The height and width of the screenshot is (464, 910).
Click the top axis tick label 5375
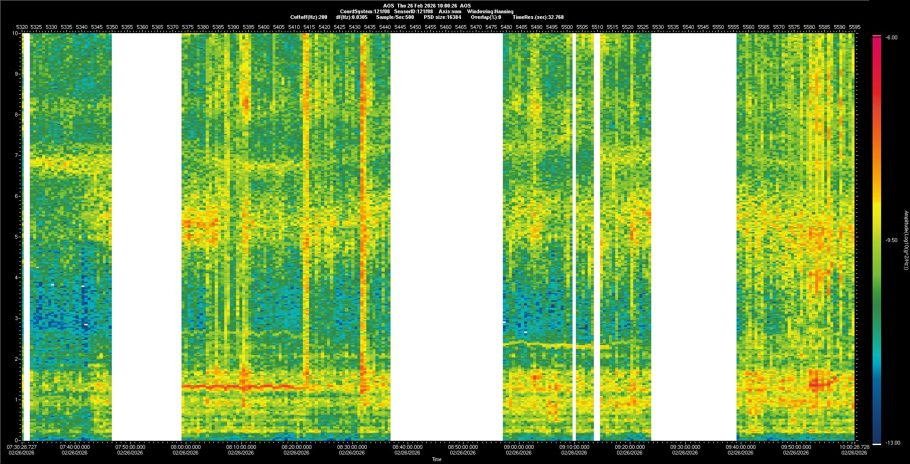click(x=188, y=27)
